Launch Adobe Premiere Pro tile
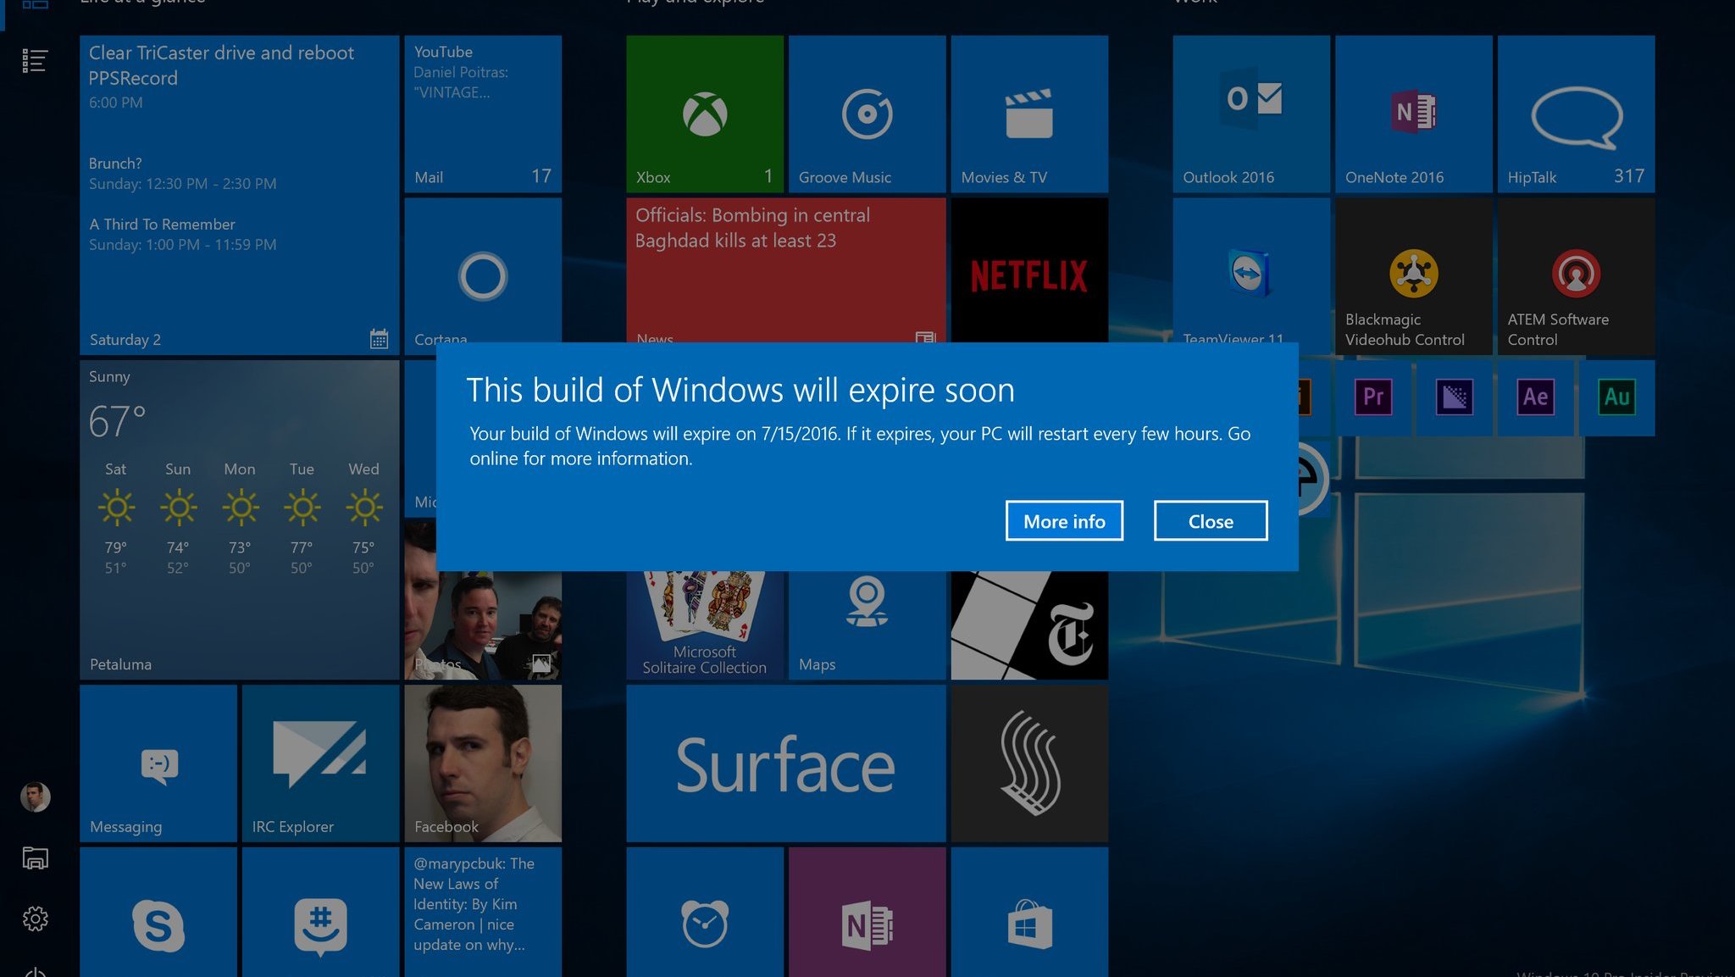This screenshot has height=977, width=1735. pyautogui.click(x=1372, y=397)
